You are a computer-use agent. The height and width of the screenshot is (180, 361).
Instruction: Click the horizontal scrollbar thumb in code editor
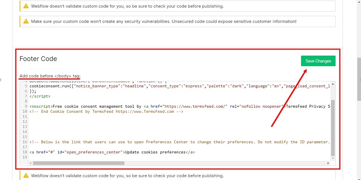tap(78, 163)
